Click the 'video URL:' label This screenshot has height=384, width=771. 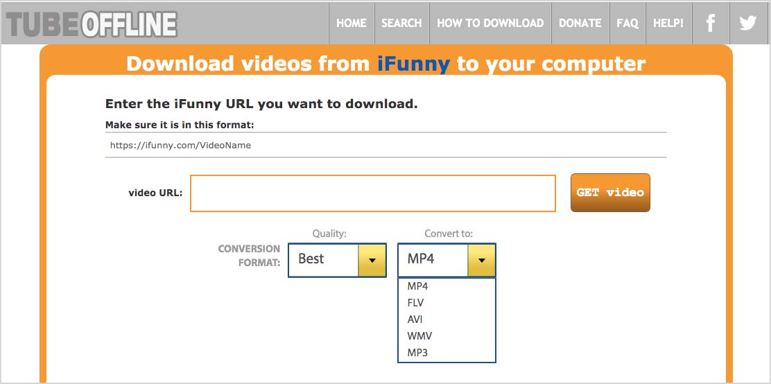[155, 193]
